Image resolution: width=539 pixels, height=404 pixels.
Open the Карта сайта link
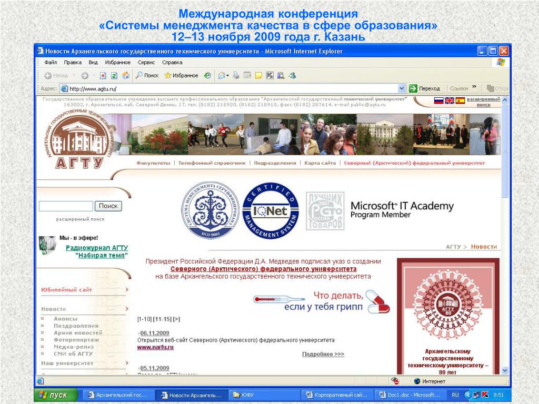coord(320,163)
